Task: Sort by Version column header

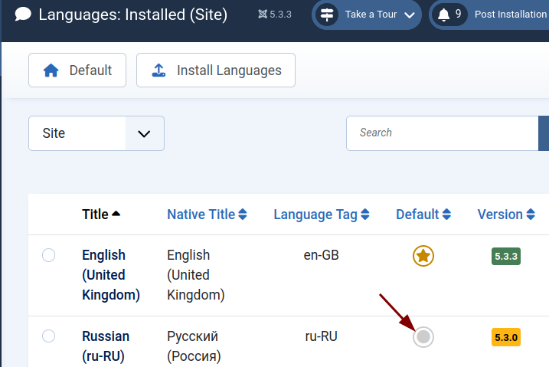Action: tap(505, 215)
